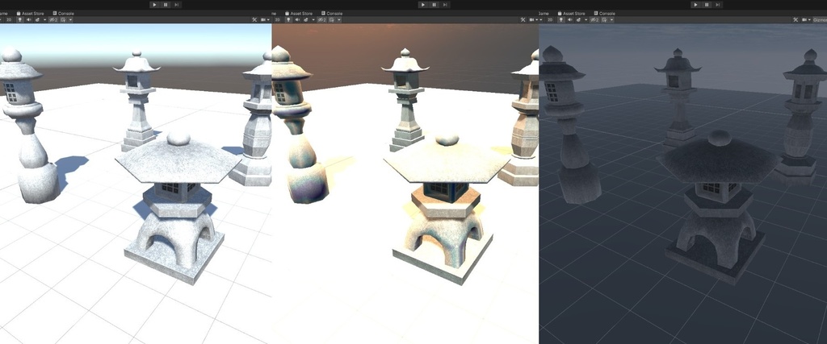Step one frame above the orange-sky scene
The width and height of the screenshot is (827, 344).
click(x=445, y=5)
